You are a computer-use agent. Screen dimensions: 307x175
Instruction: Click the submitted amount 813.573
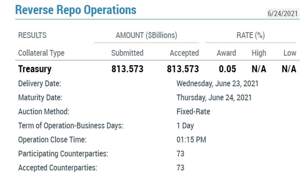click(128, 69)
